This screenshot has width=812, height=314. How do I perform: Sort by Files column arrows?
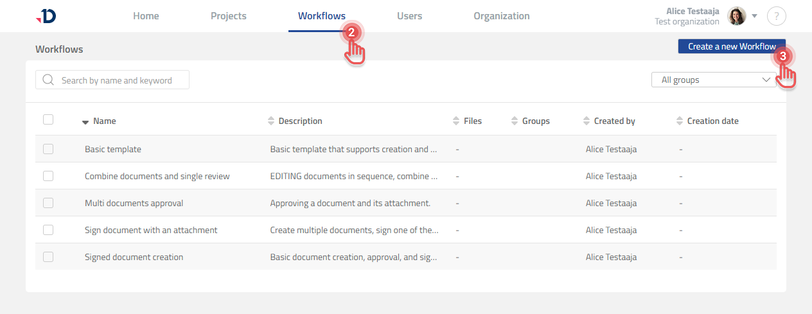(x=457, y=121)
